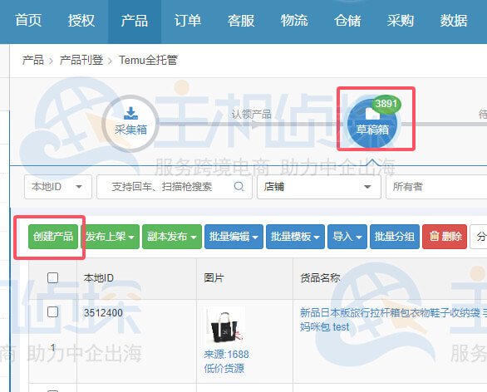Expand the 本地ID search type dropdown
Image resolution: width=487 pixels, height=392 pixels.
(58, 187)
